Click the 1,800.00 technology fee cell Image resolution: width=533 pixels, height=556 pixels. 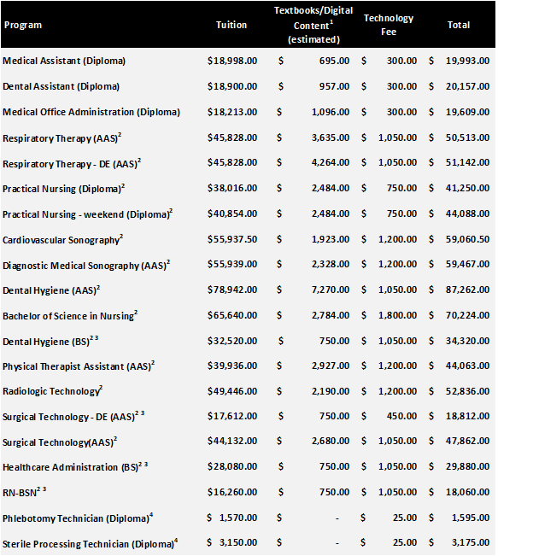coord(397,316)
